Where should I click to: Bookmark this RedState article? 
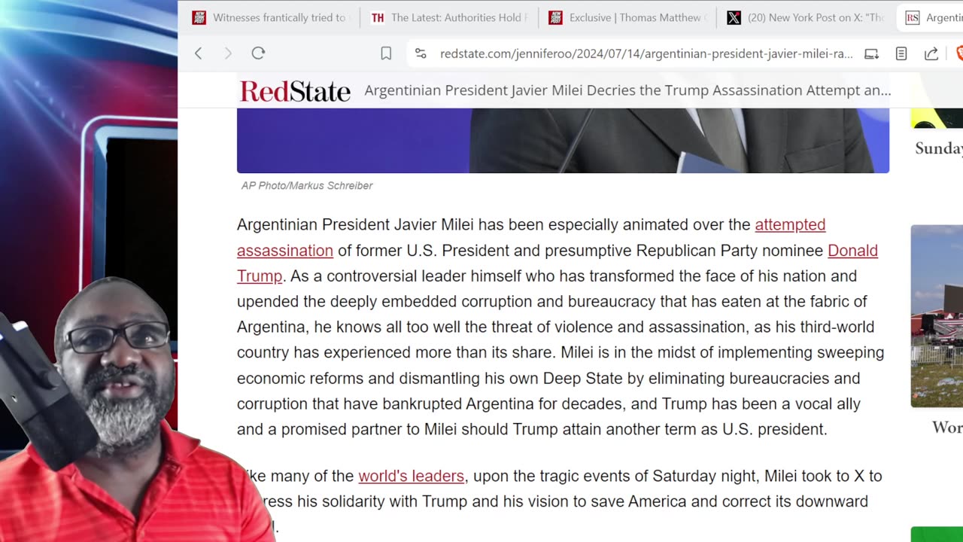tap(386, 53)
